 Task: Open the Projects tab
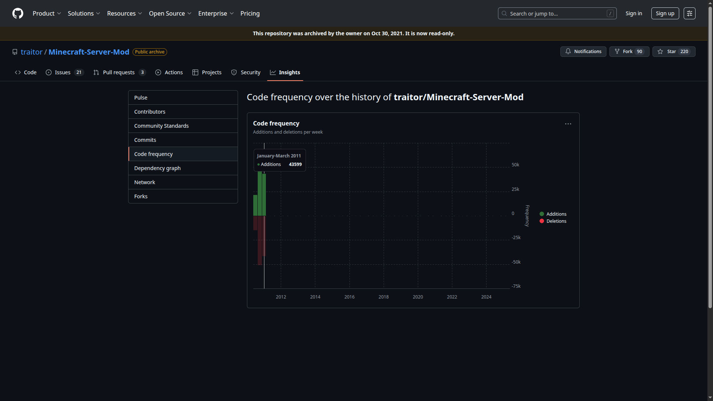click(x=207, y=72)
